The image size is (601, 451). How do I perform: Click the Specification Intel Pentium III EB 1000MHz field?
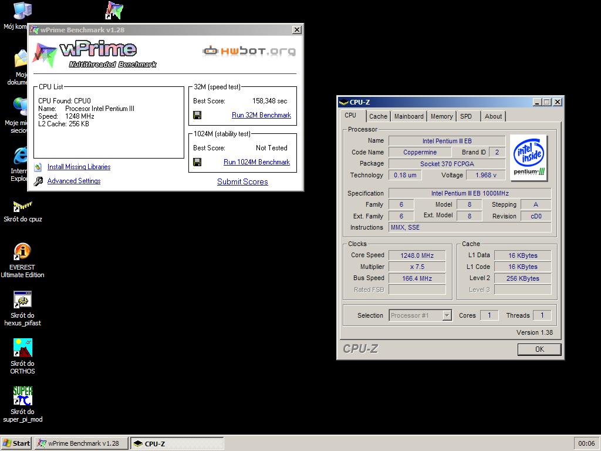click(x=470, y=193)
